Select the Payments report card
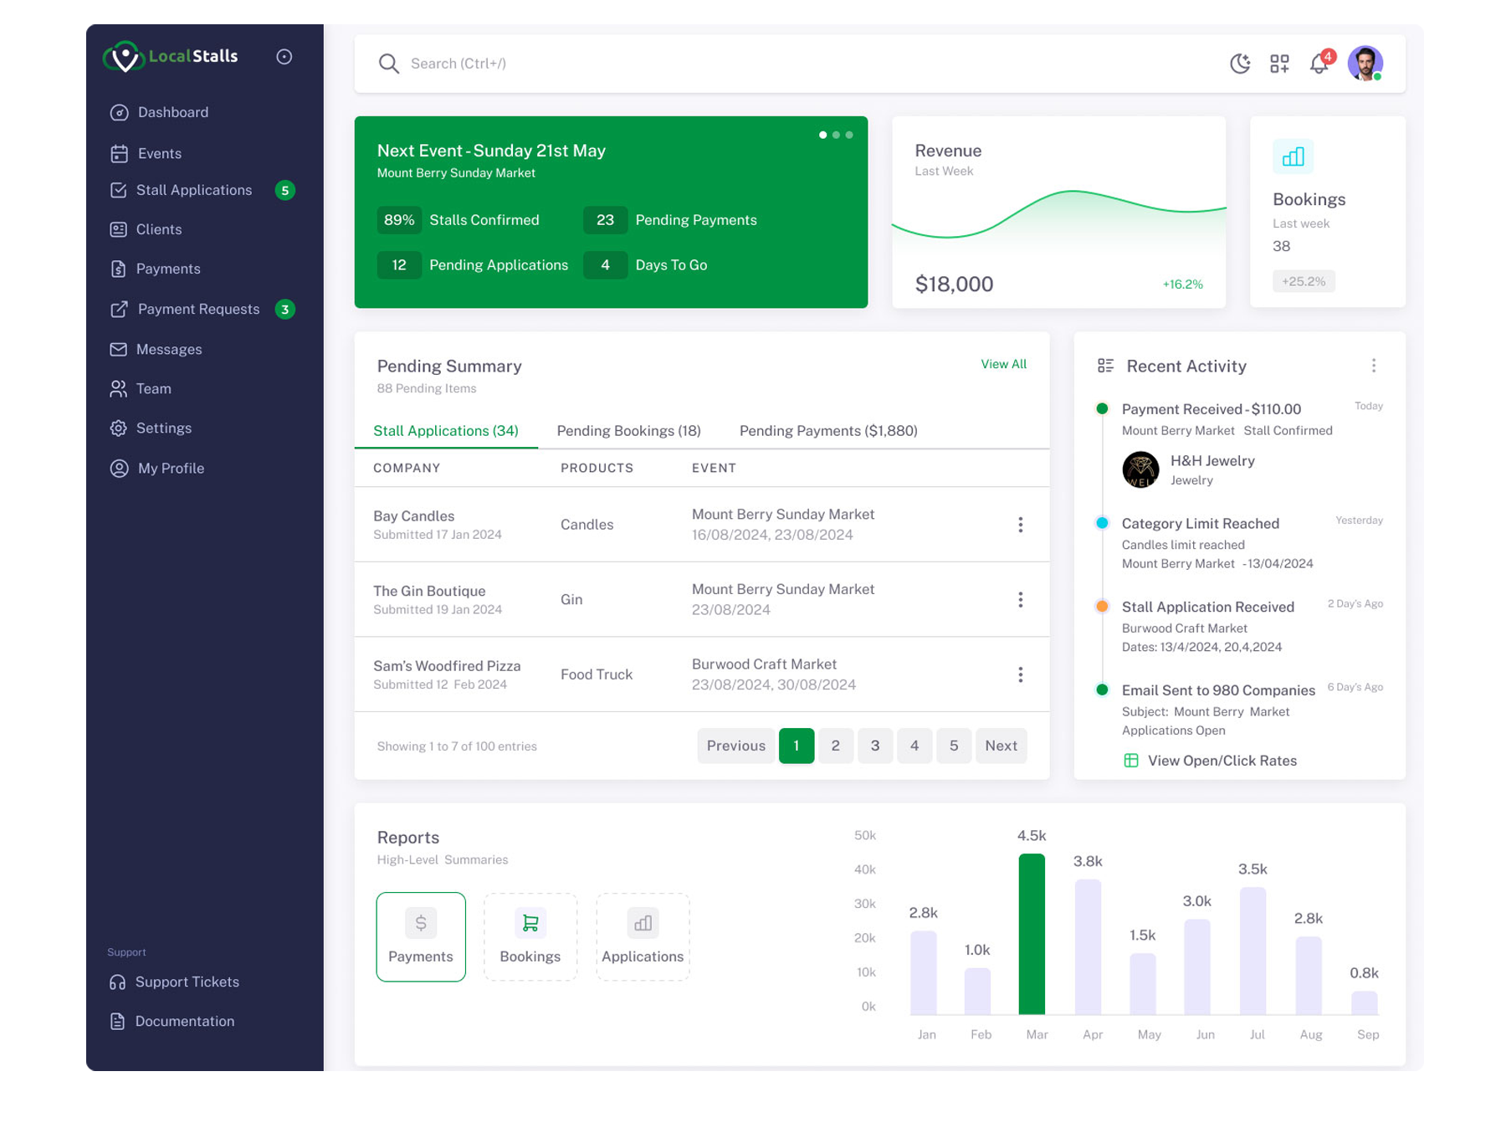 click(x=420, y=936)
